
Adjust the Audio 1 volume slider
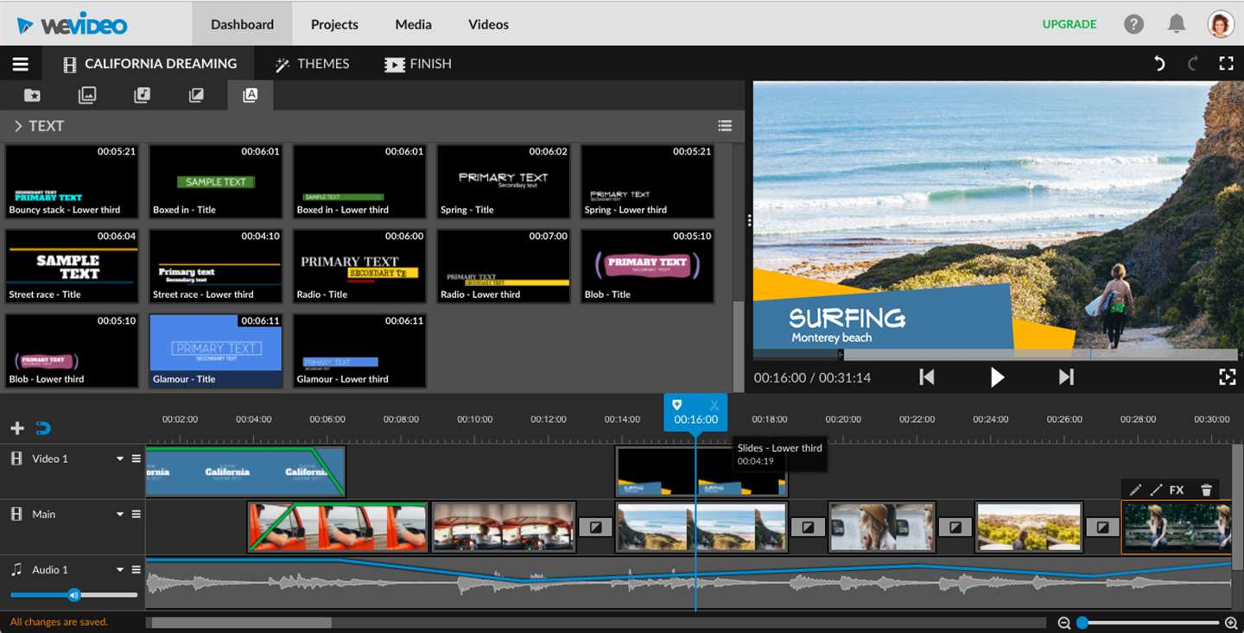tap(73, 594)
